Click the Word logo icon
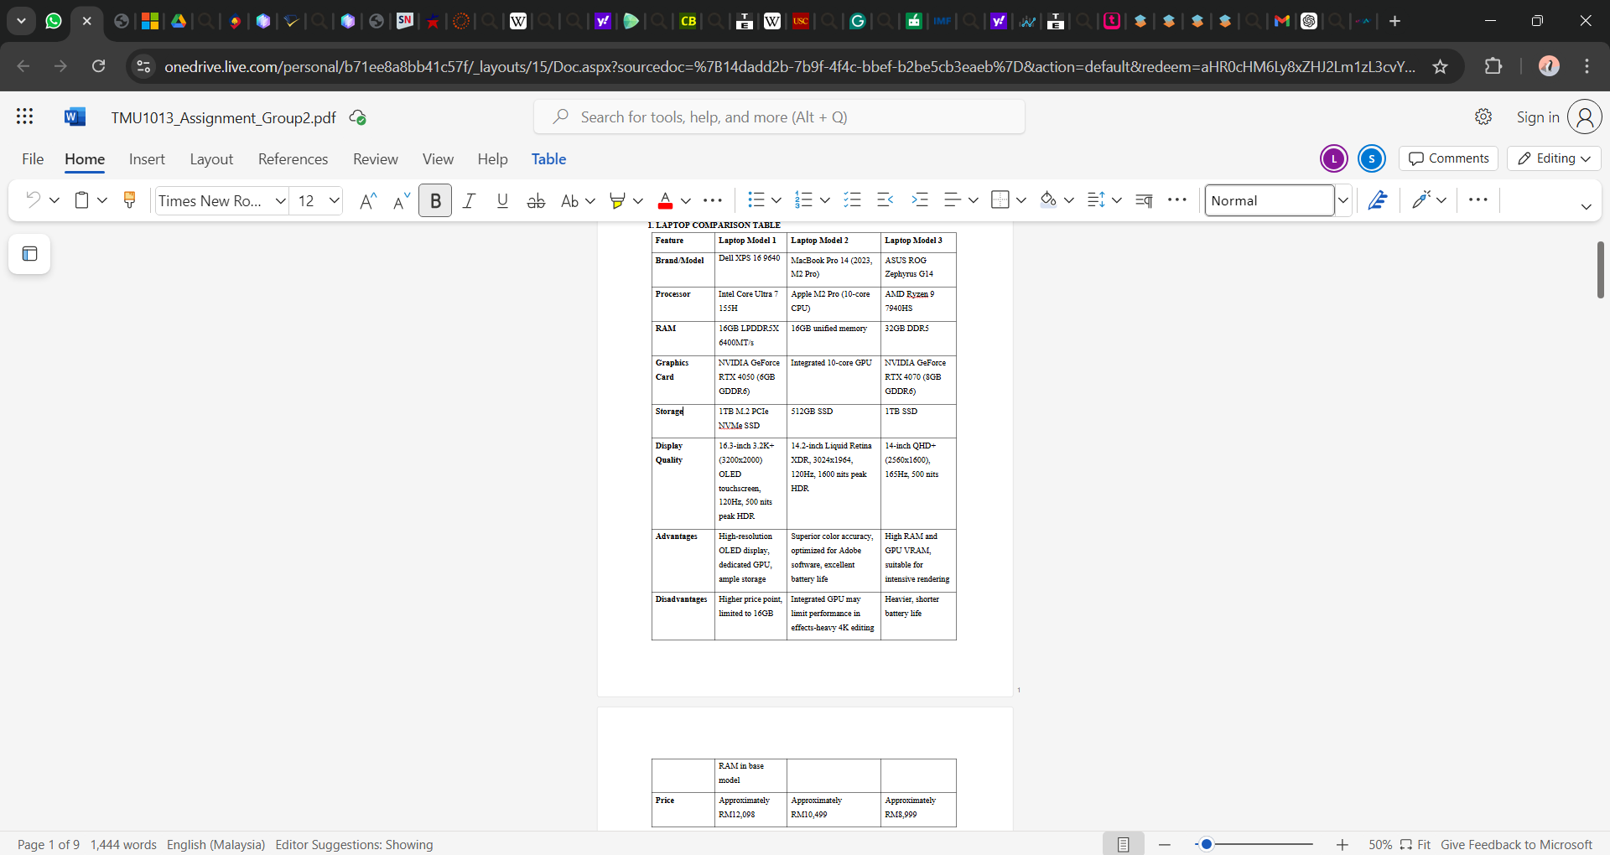The image size is (1610, 855). click(x=75, y=117)
